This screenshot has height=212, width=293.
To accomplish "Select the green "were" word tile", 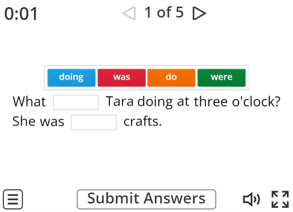I will 222,78.
